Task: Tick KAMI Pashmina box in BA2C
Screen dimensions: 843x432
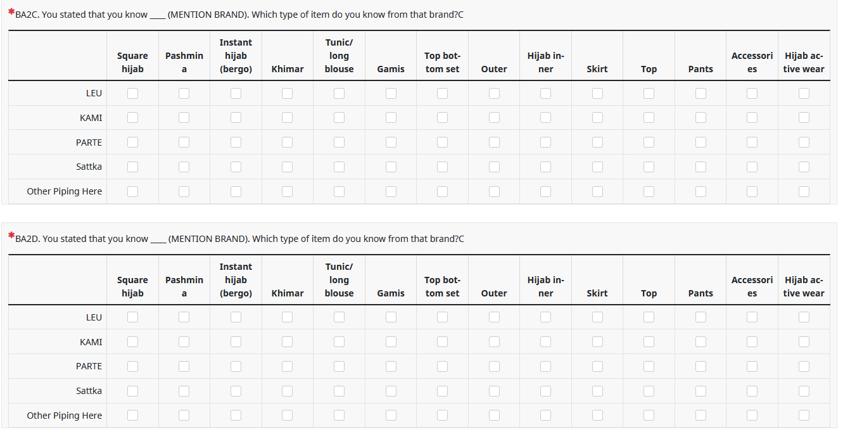Action: click(x=184, y=117)
